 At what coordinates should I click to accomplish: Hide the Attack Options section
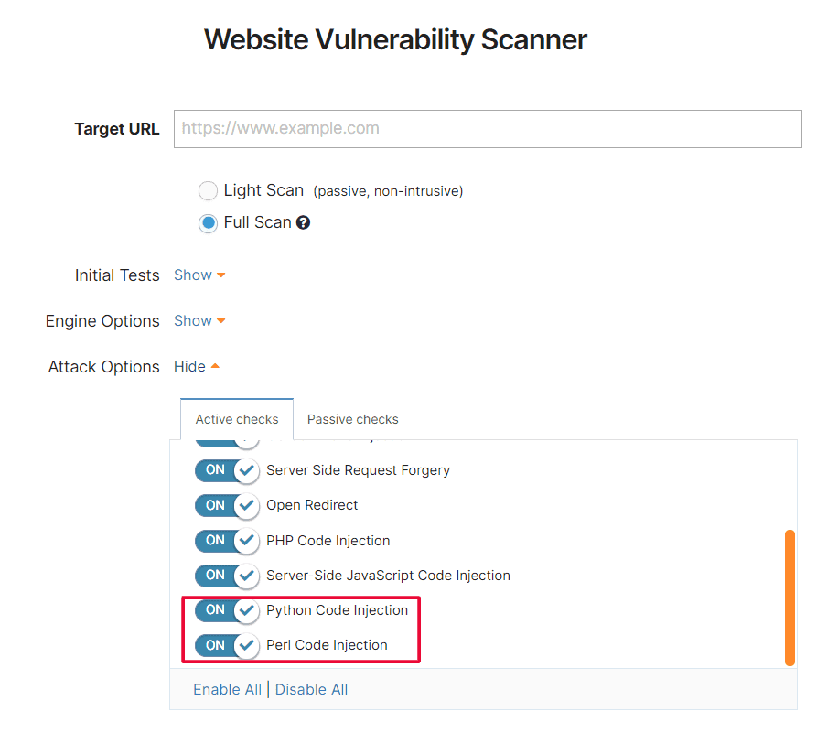tap(189, 366)
